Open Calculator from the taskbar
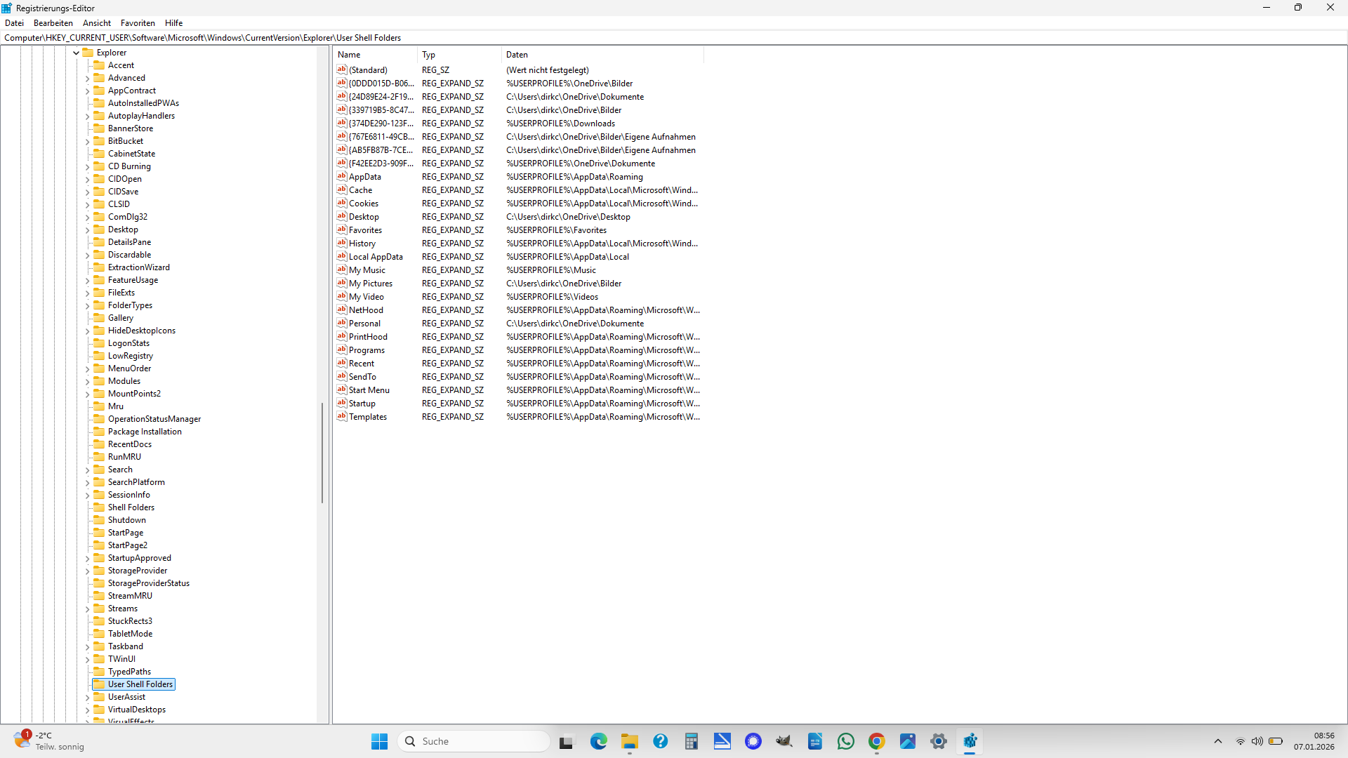Viewport: 1348px width, 758px height. (x=692, y=741)
